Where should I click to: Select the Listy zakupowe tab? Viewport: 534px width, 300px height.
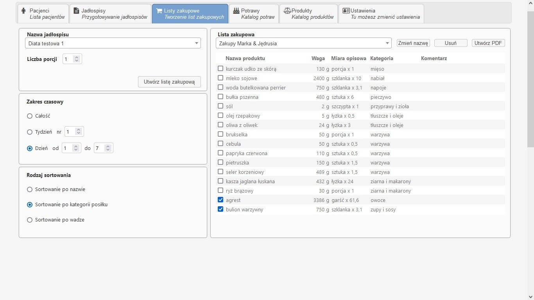(x=190, y=14)
